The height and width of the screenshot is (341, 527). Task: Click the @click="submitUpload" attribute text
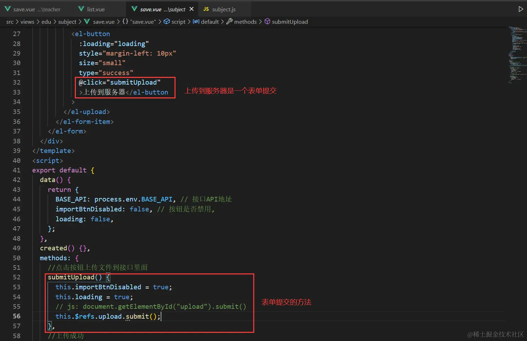pos(120,83)
